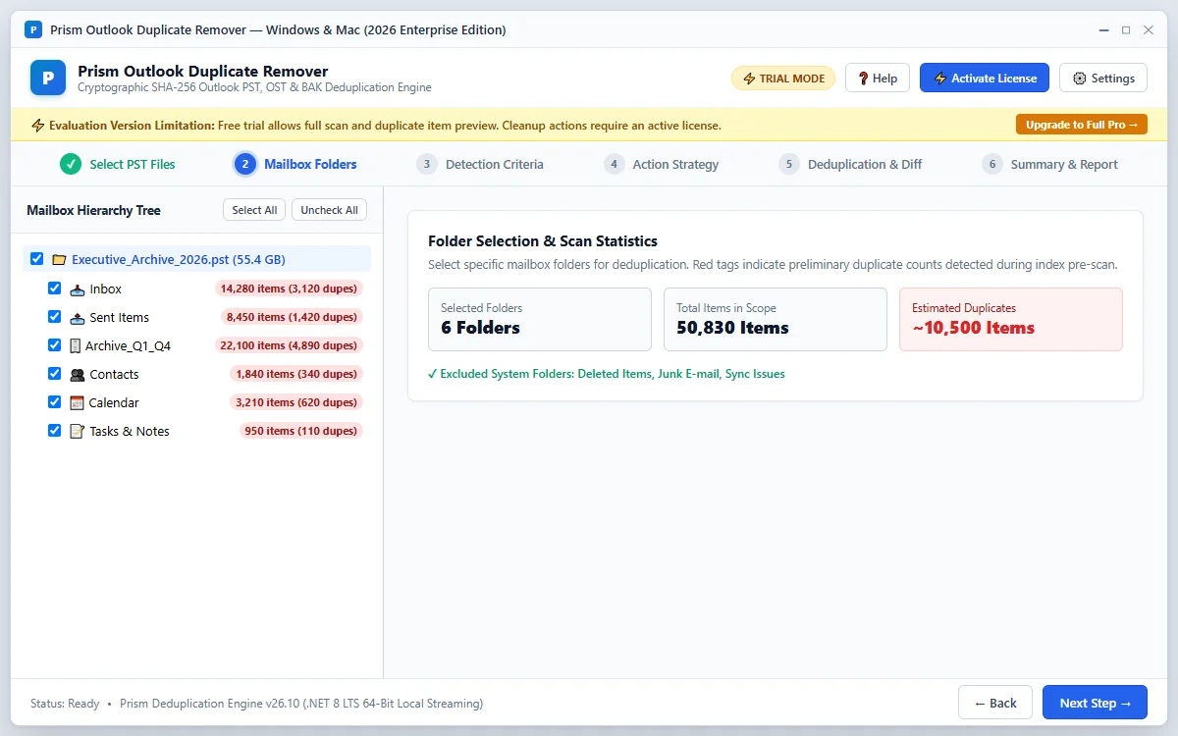
Task: Uncheck the Inbox folder checkbox
Action: click(55, 289)
